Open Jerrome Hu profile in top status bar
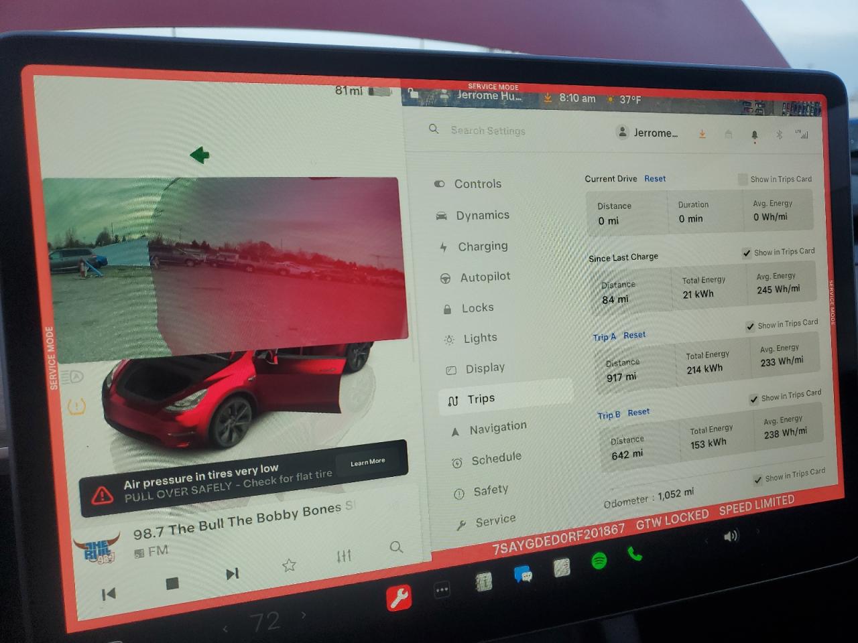 pos(481,96)
